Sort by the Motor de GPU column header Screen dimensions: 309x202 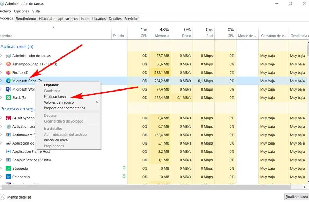coord(247,33)
